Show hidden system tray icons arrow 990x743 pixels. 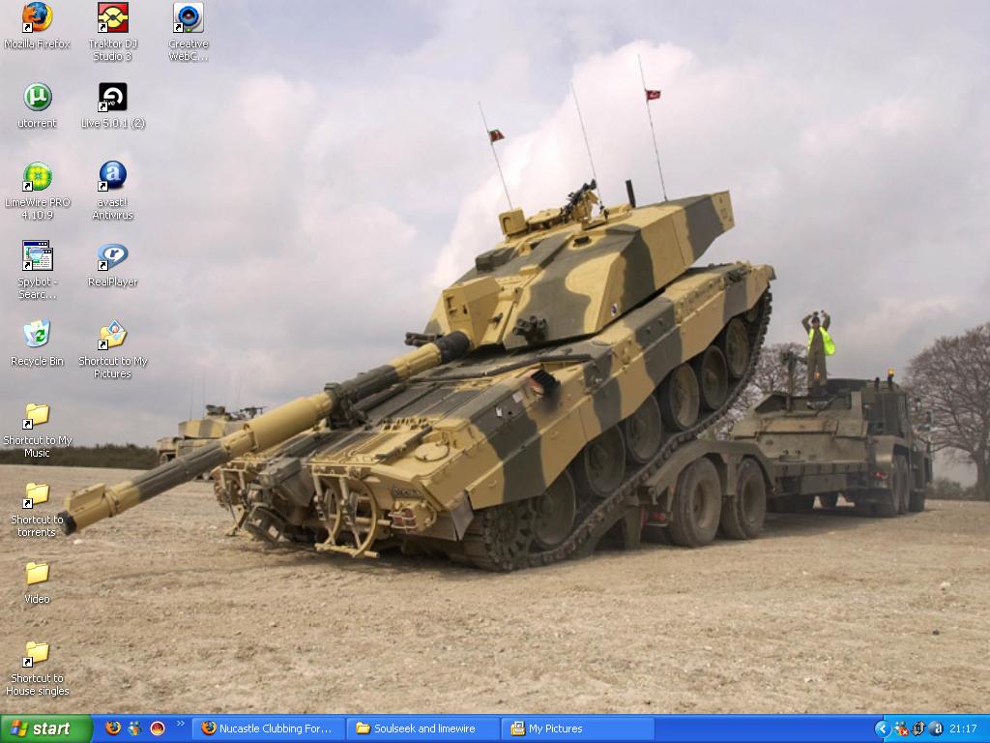coord(882,728)
